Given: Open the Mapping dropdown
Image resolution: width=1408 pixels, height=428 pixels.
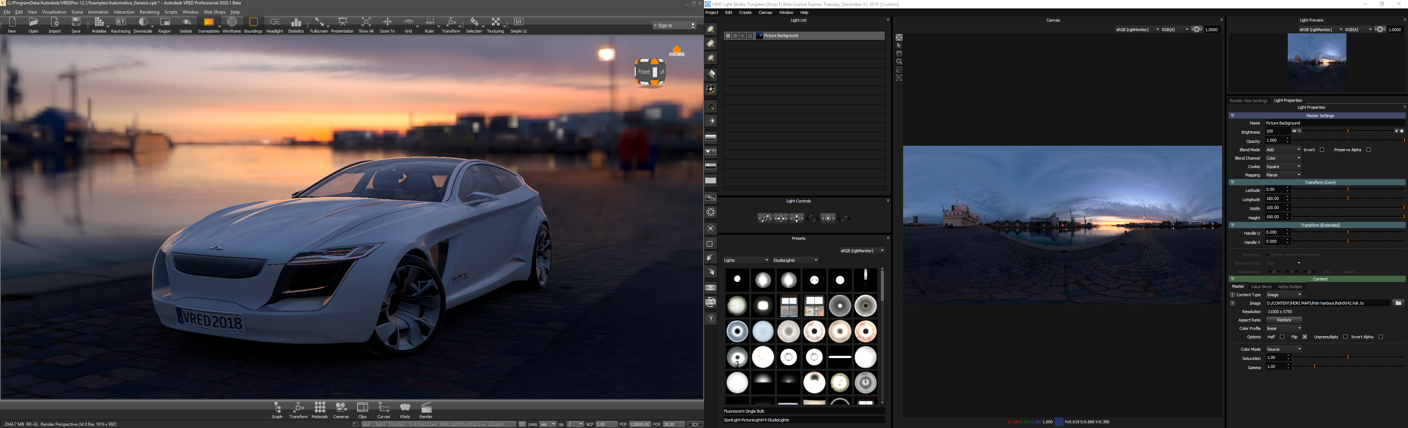Looking at the screenshot, I should point(1283,175).
